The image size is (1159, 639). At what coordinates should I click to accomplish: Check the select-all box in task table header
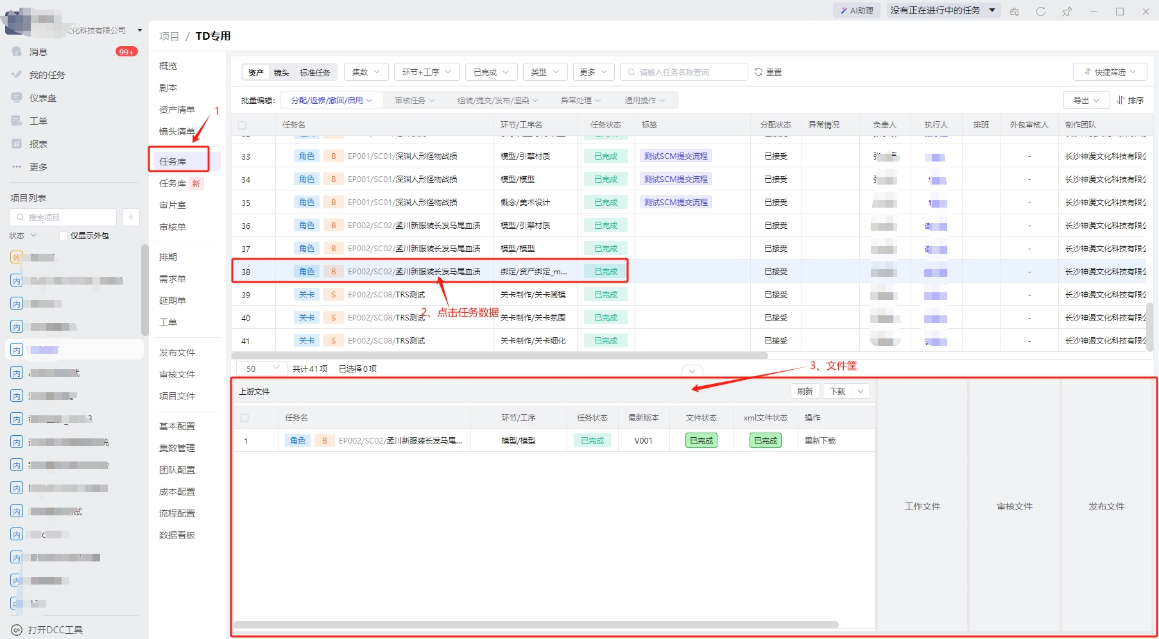242,125
